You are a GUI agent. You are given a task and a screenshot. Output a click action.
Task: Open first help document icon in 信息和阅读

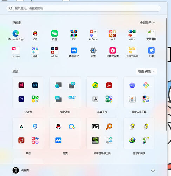pos(132,127)
